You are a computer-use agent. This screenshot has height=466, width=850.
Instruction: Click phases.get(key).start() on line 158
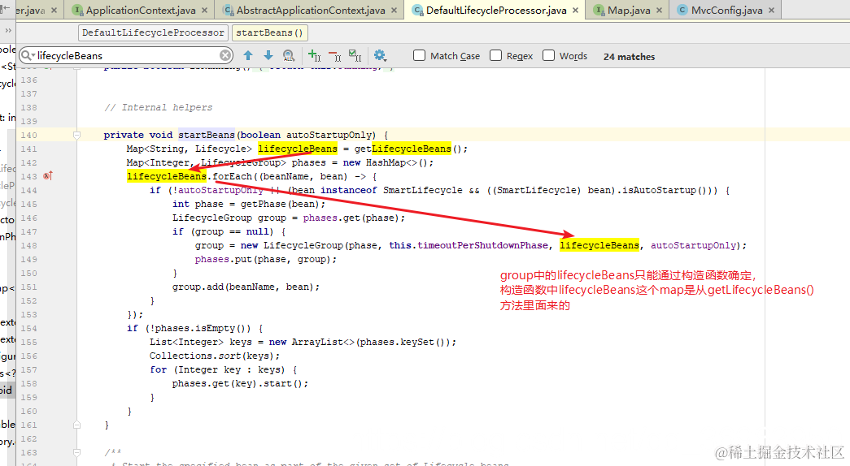[x=240, y=383]
